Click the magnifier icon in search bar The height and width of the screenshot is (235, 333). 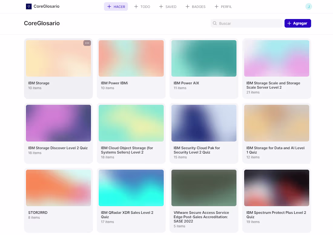coord(215,23)
